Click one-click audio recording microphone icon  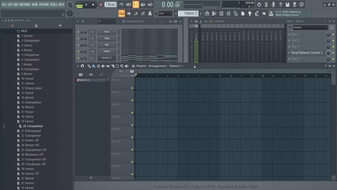(x=273, y=4)
